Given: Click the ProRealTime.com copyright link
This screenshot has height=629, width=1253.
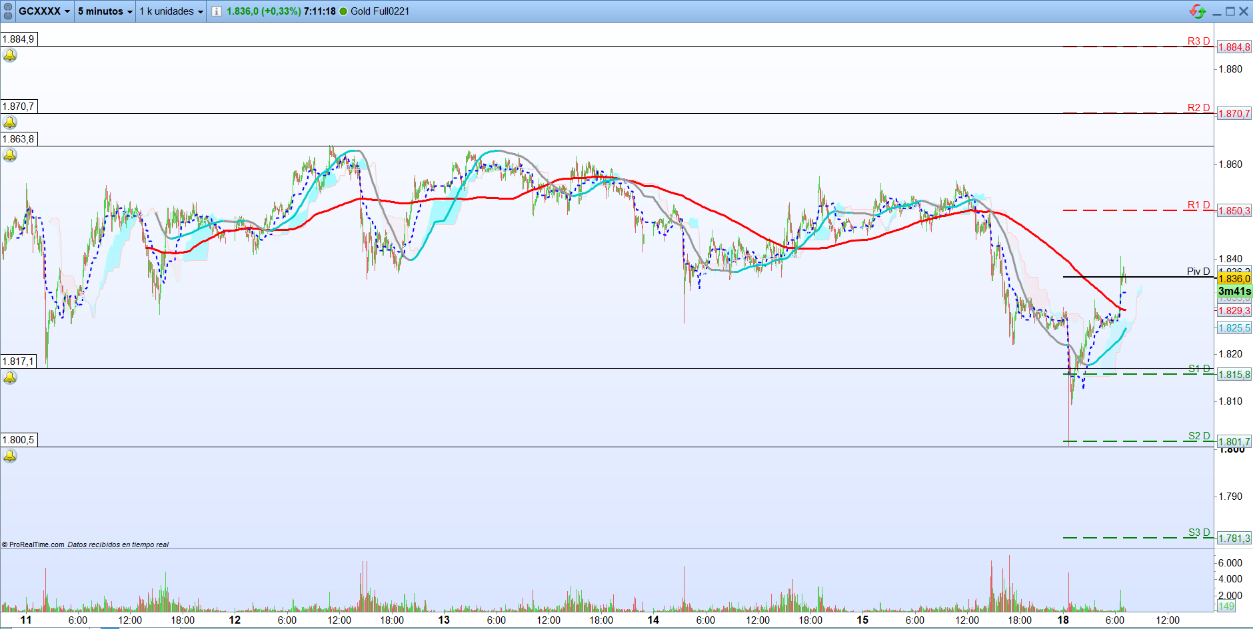Looking at the screenshot, I should 33,544.
